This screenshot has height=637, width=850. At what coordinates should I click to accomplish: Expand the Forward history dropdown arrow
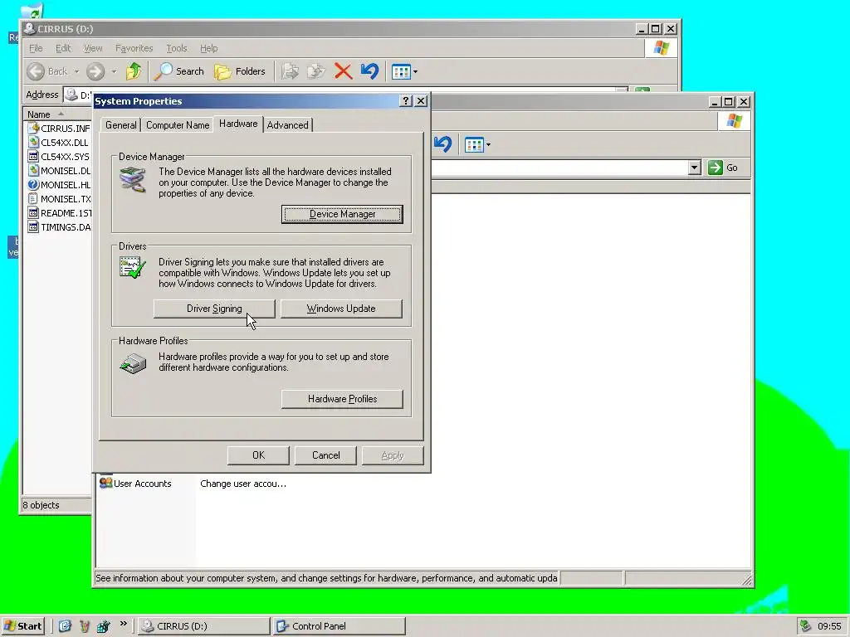click(x=114, y=71)
